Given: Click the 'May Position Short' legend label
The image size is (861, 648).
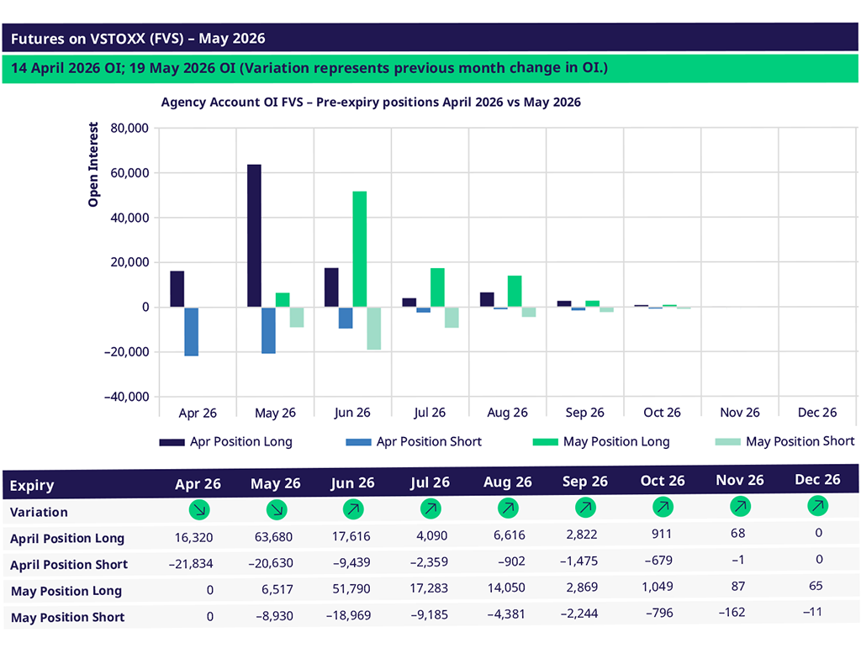Looking at the screenshot, I should point(800,441).
